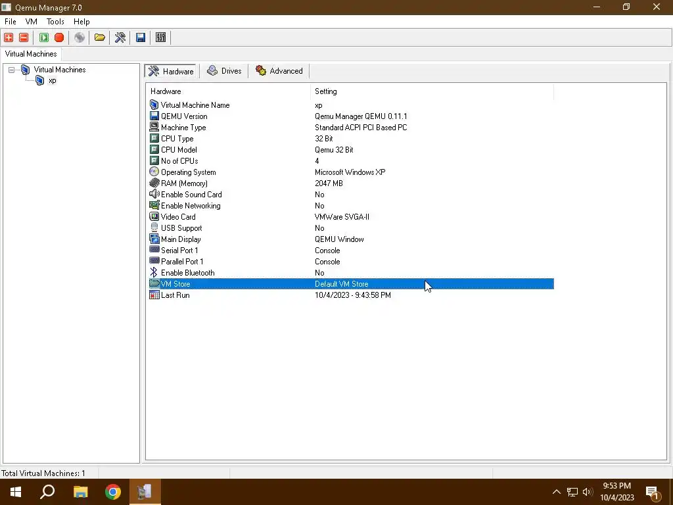This screenshot has height=505, width=673.
Task: Select the Virtual Machines panel tab
Action: [31, 54]
